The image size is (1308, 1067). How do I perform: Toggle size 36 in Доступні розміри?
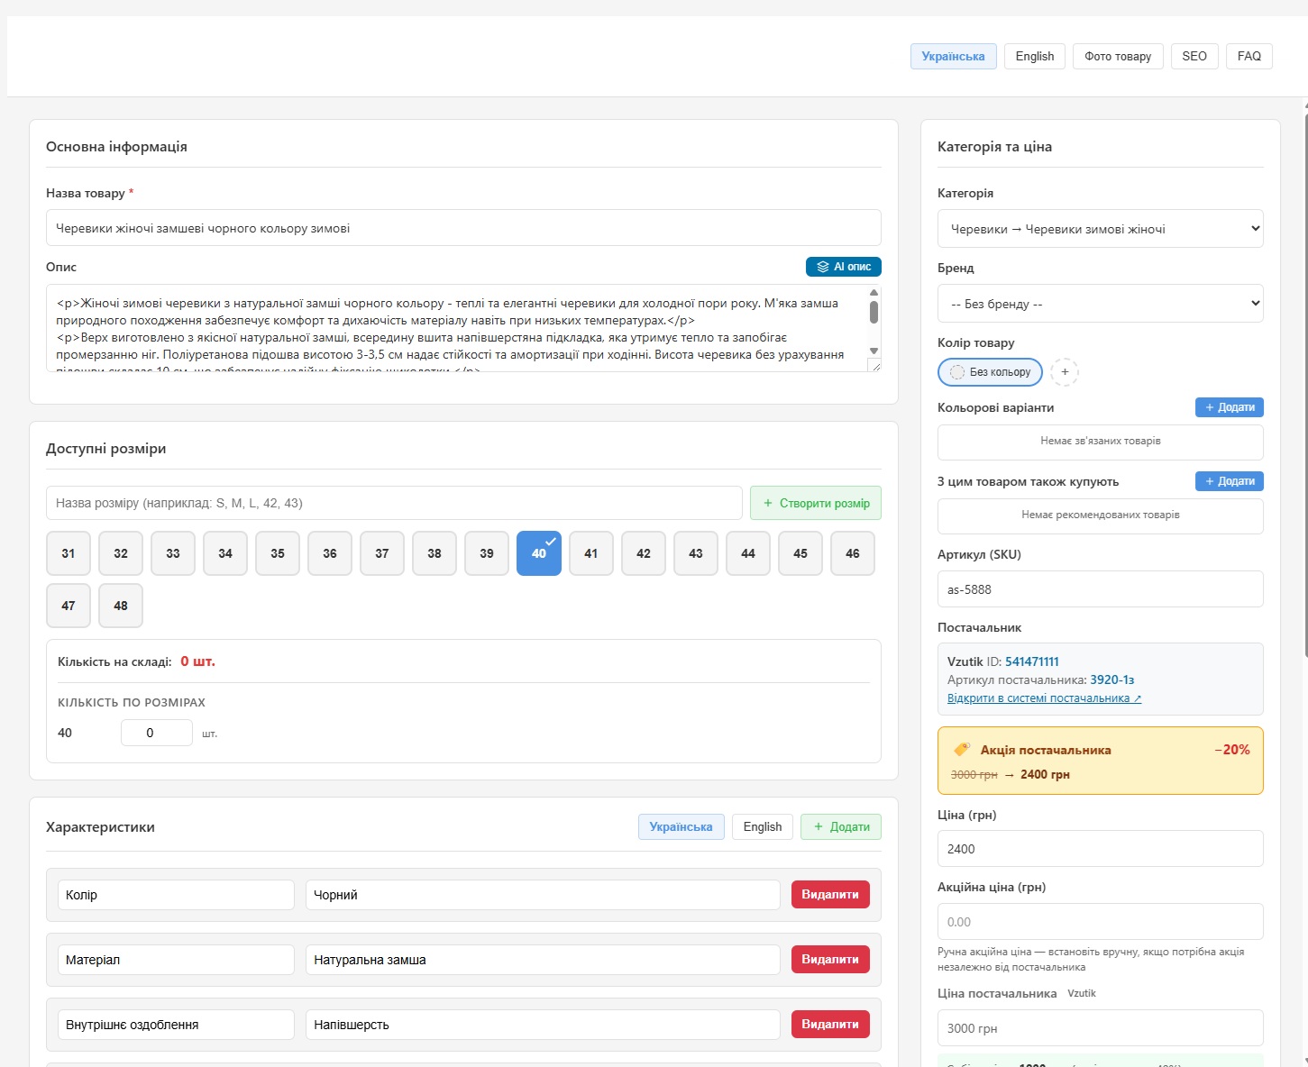(x=329, y=553)
